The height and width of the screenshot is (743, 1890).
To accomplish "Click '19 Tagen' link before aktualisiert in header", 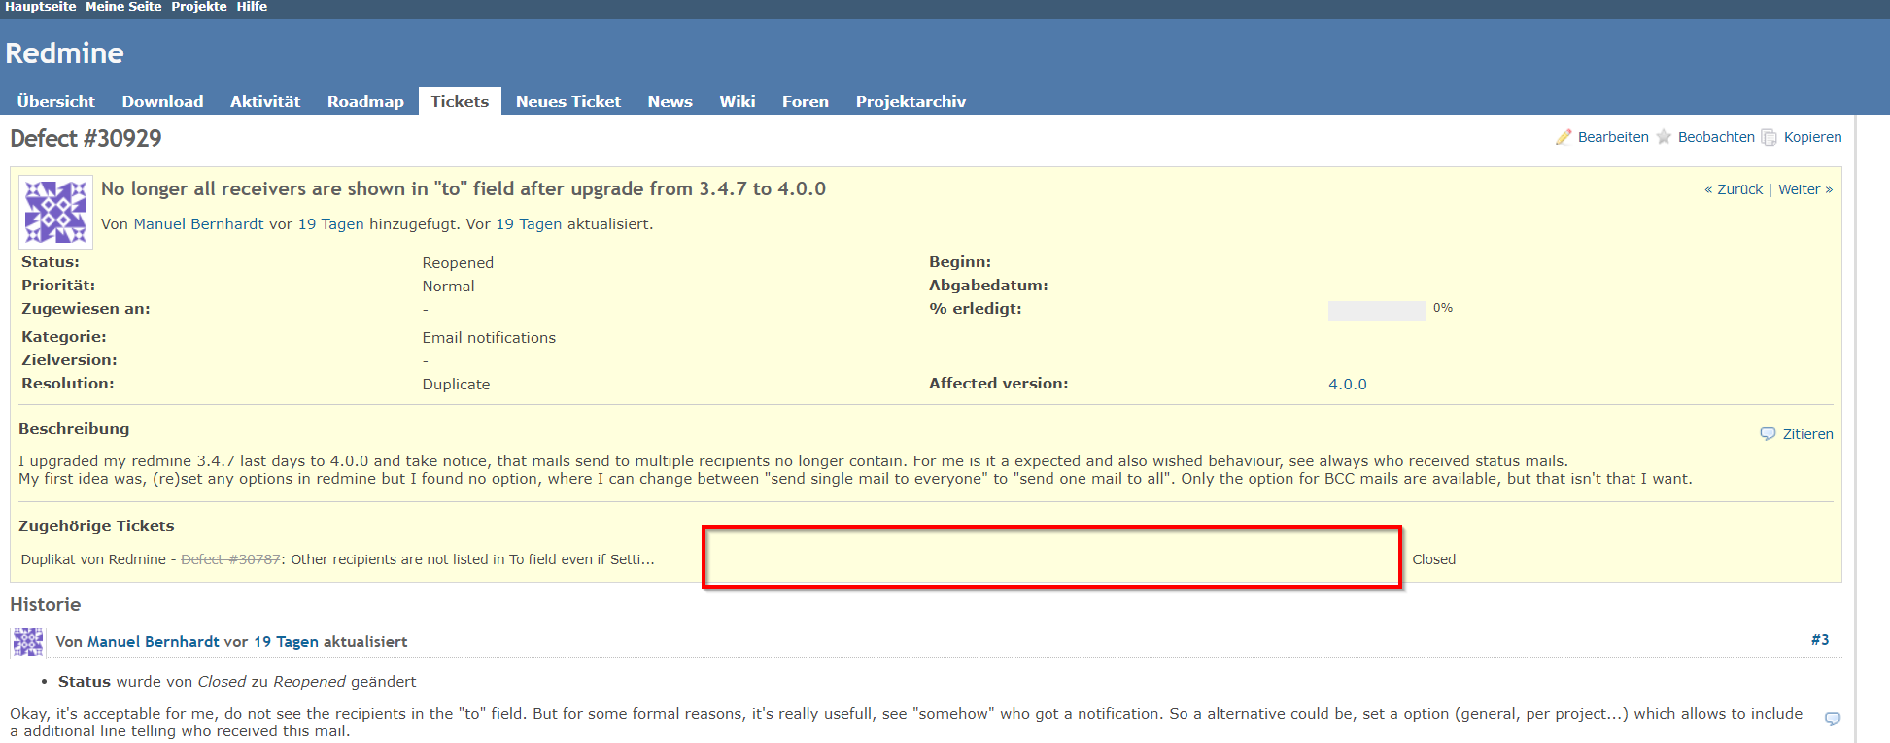I will pos(529,224).
